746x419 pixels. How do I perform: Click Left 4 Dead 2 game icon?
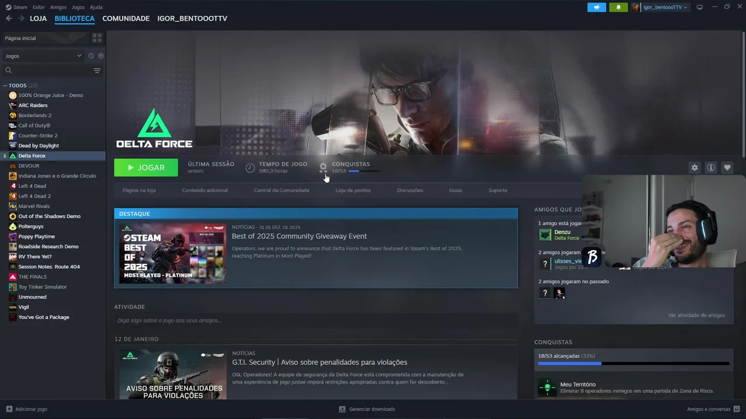click(13, 196)
